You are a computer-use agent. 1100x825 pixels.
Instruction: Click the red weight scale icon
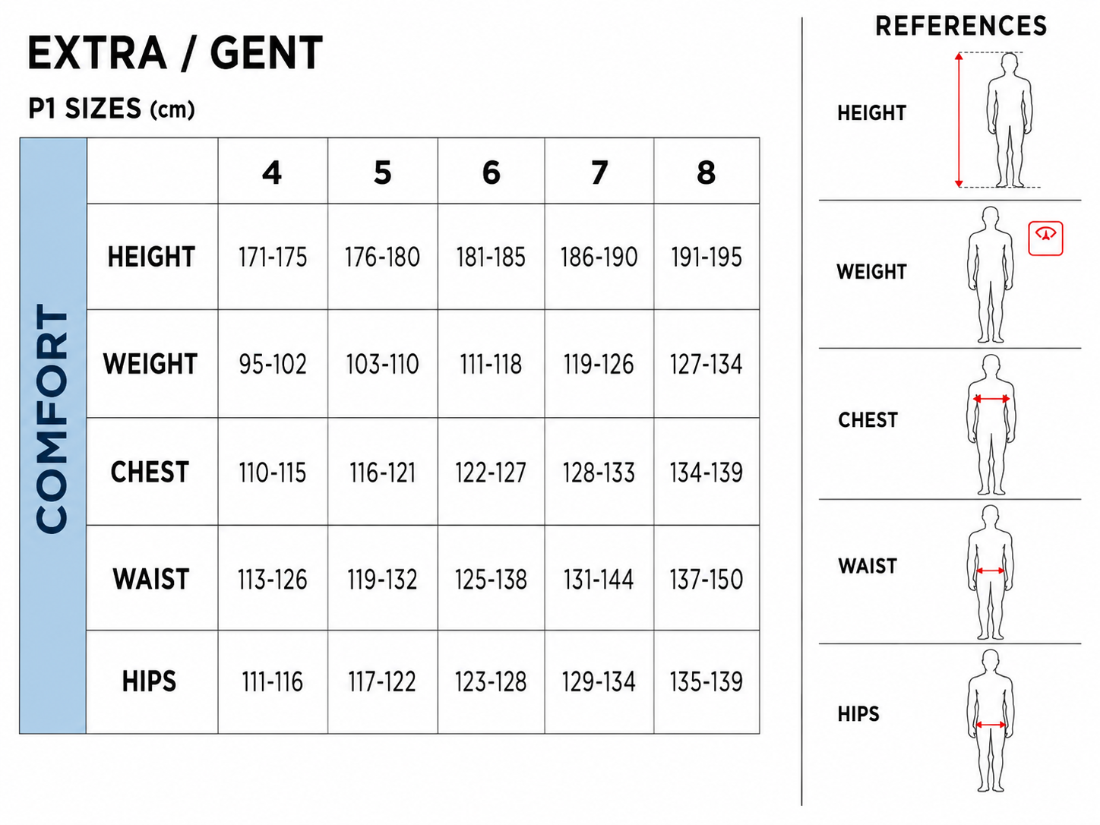(x=1045, y=239)
